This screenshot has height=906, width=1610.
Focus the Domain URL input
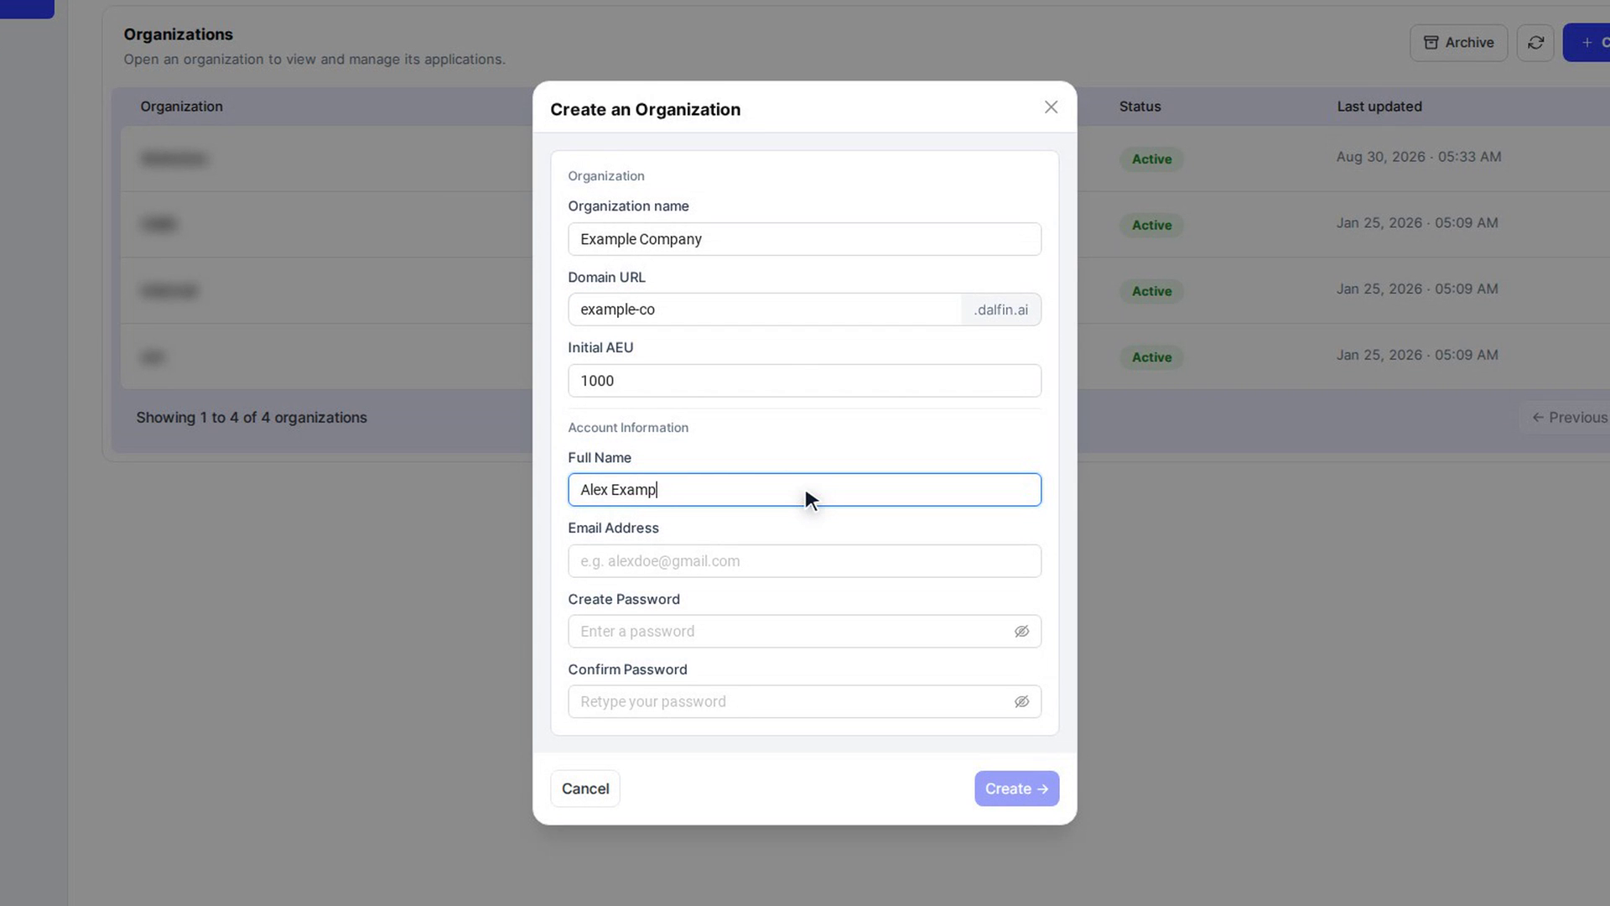765,310
